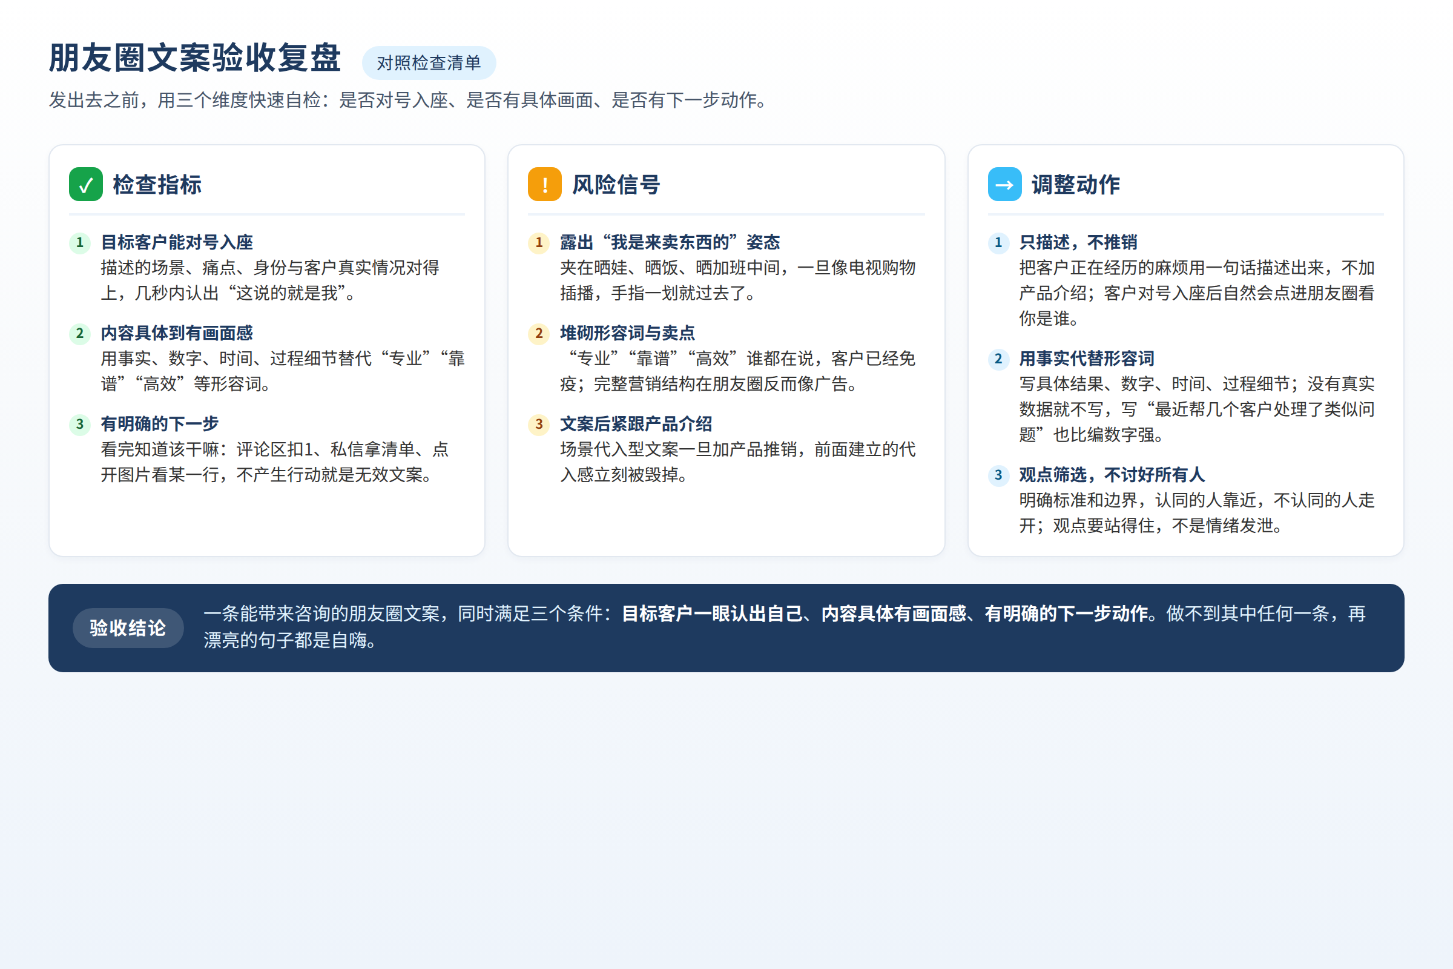Viewport: 1453px width, 969px height.
Task: Click number badge 3 beside 观点筛选,不讨好所有人
Action: click(998, 475)
